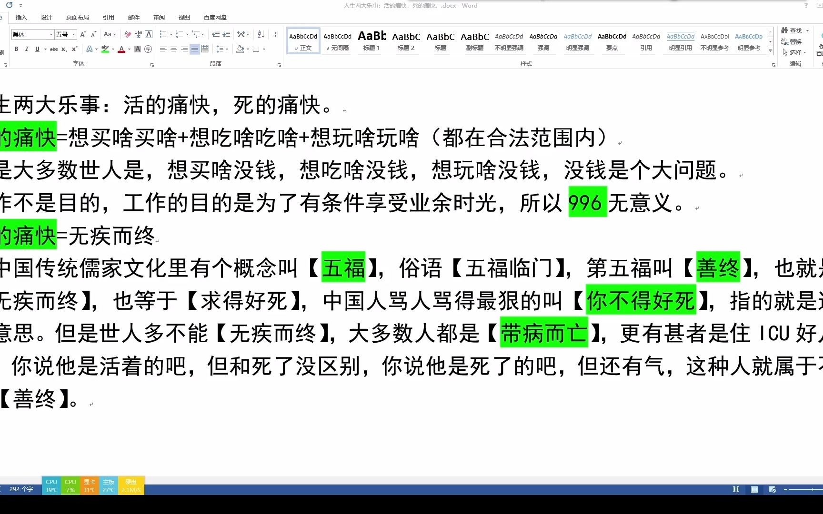Apply paragraph shading with the paint bucket
This screenshot has height=514, width=823.
coord(240,49)
